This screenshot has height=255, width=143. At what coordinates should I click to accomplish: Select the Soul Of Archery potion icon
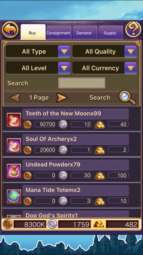click(14, 146)
